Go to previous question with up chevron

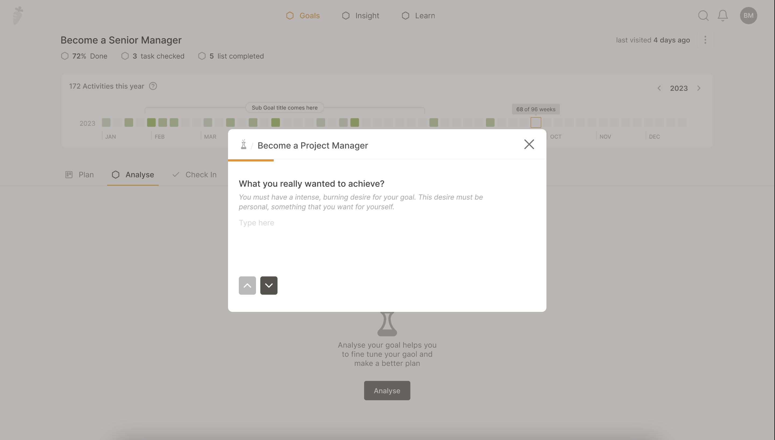pos(247,286)
